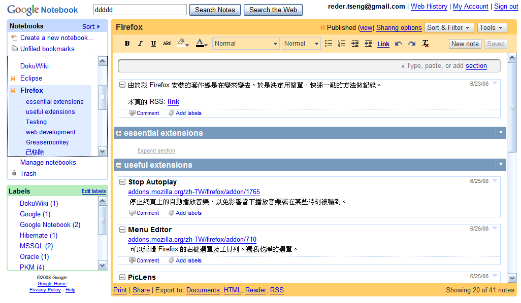Increase the indent
The image size is (521, 303).
pos(355,44)
